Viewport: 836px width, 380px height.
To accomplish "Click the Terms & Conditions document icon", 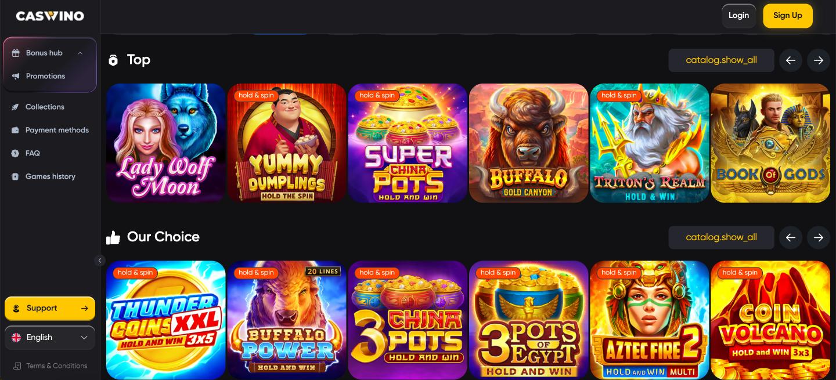I will click(x=17, y=366).
